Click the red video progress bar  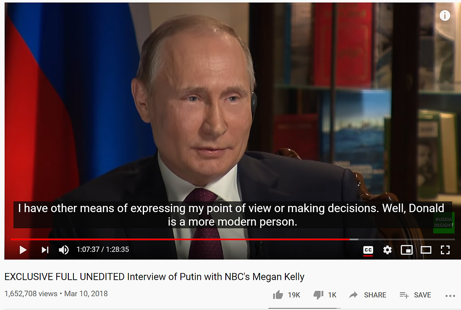point(180,239)
